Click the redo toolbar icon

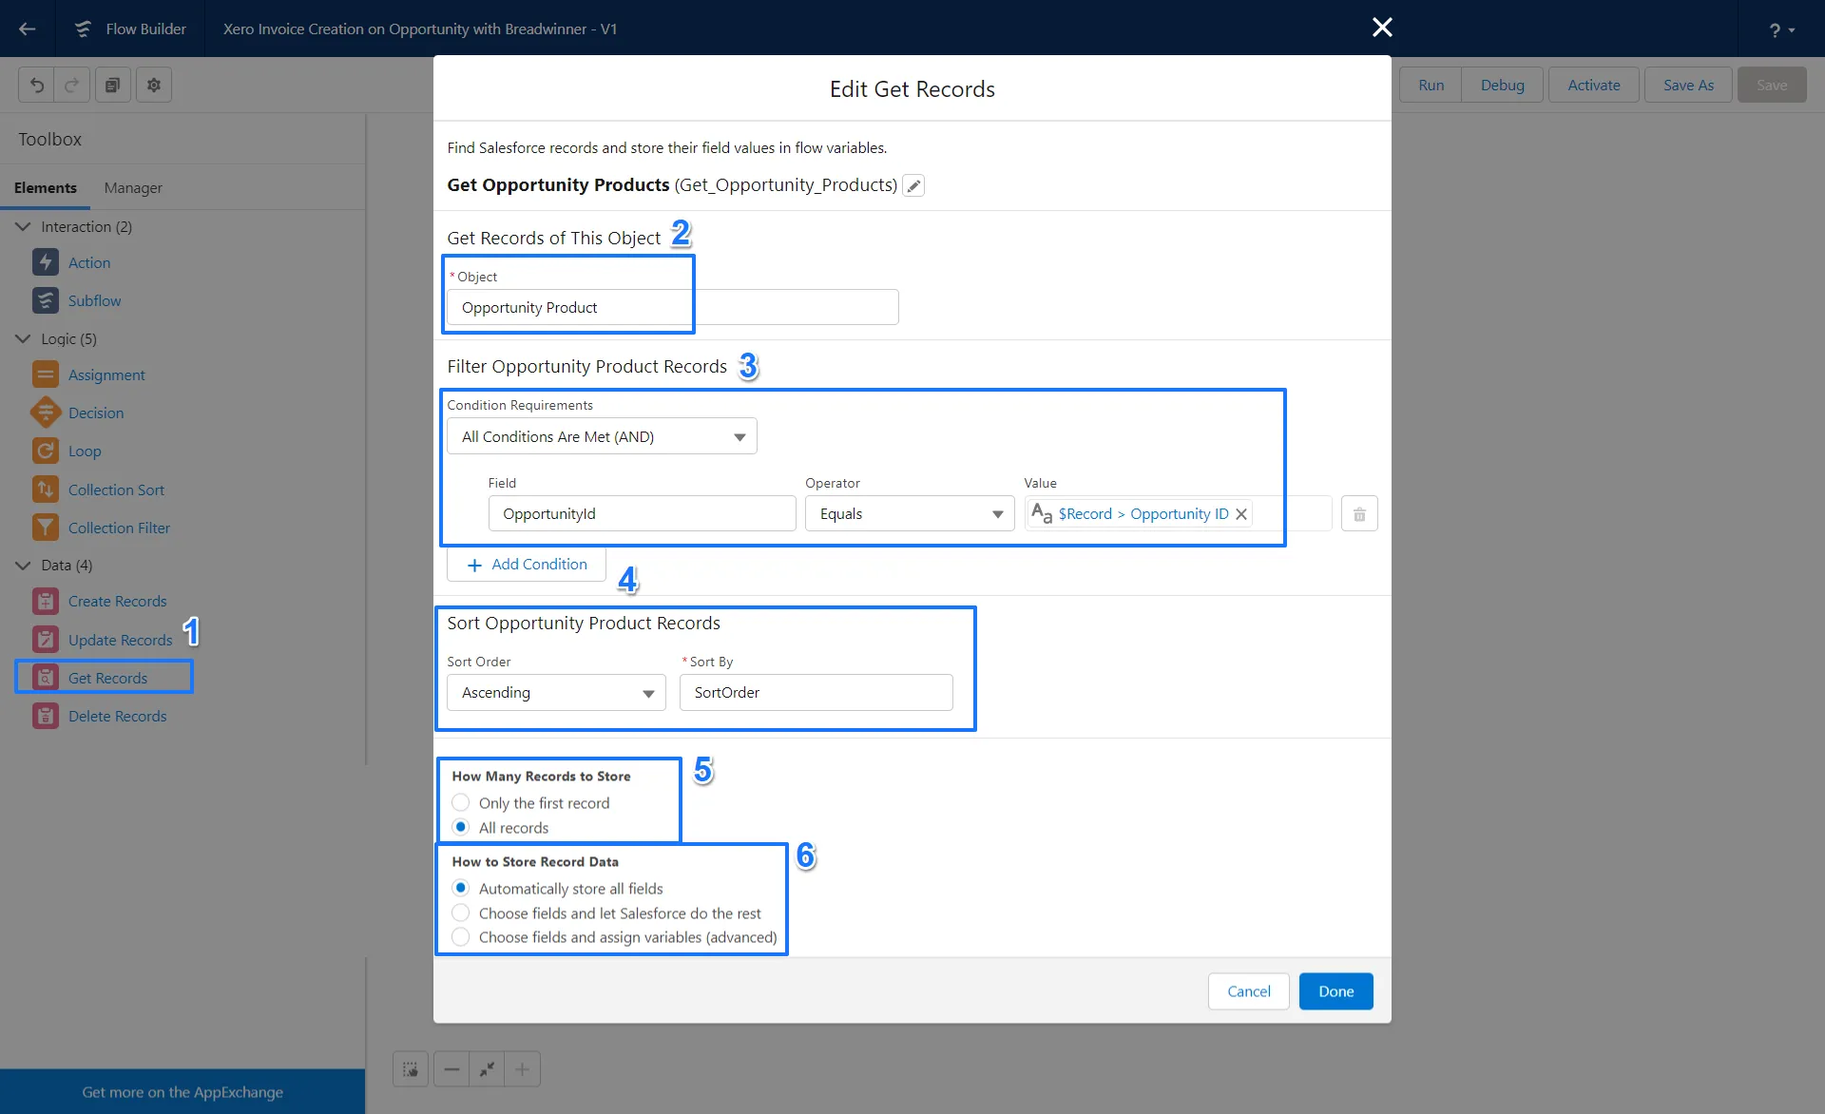pyautogui.click(x=72, y=85)
